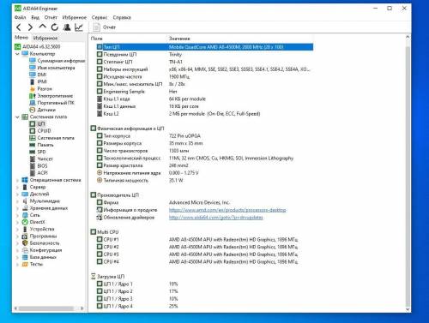Open the Избранное menu in the menu bar
The height and width of the screenshot is (323, 429).
(x=74, y=17)
